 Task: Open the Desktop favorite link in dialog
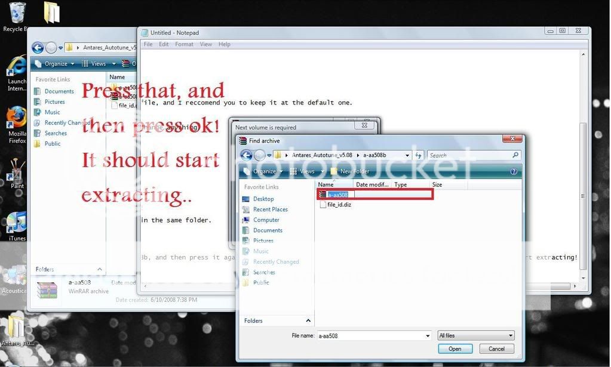pos(263,199)
